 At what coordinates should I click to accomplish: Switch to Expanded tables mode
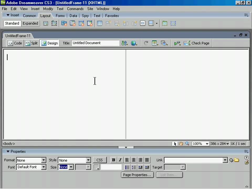[x=30, y=23]
